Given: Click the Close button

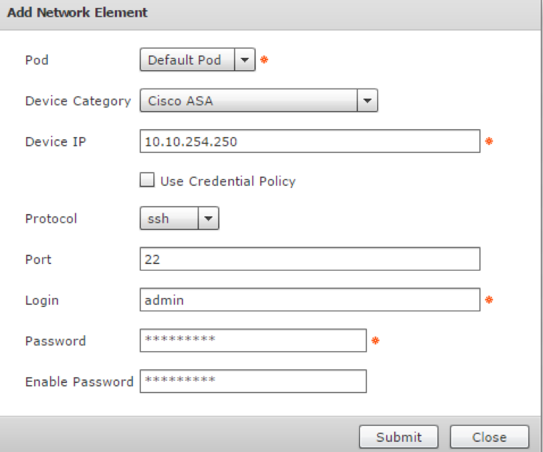Looking at the screenshot, I should click(x=488, y=437).
